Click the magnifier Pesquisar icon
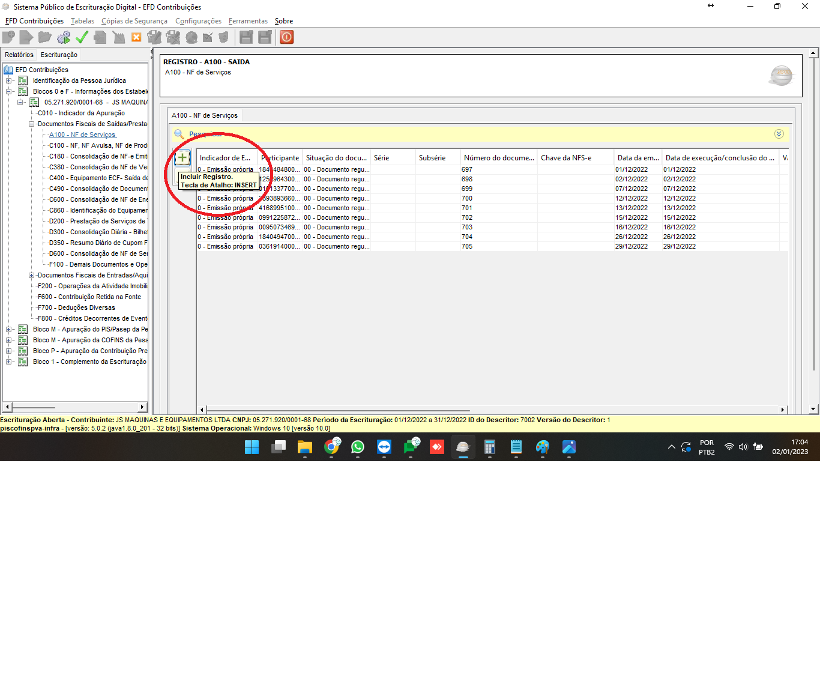Viewport: 820px width, 681px height. pos(179,134)
